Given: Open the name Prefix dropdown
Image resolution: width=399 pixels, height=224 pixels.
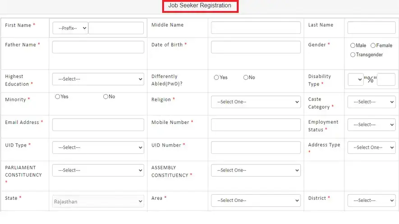Looking at the screenshot, I should pyautogui.click(x=70, y=28).
